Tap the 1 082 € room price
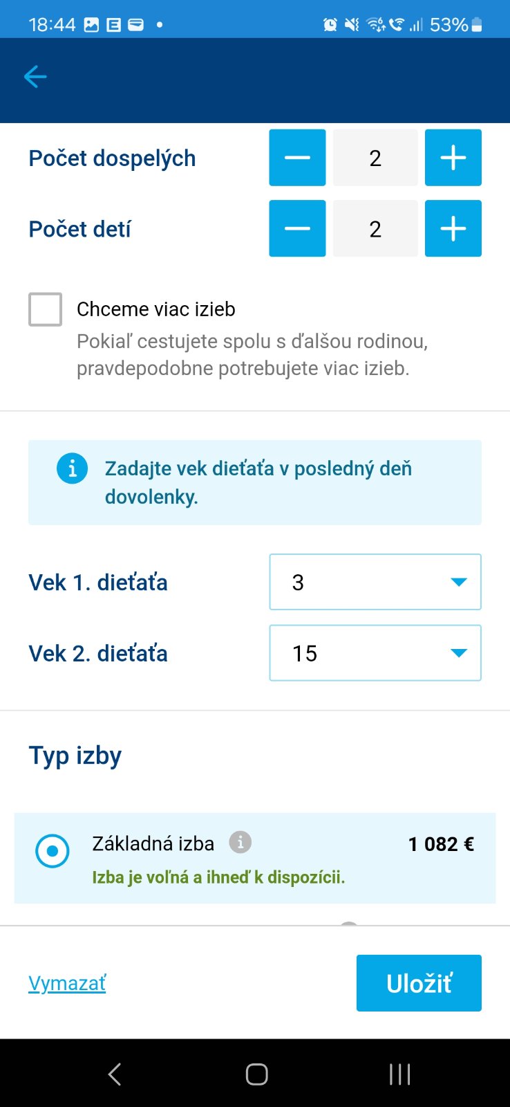The height and width of the screenshot is (1107, 510). point(441,844)
